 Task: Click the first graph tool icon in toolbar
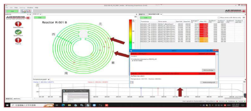(x=24, y=11)
